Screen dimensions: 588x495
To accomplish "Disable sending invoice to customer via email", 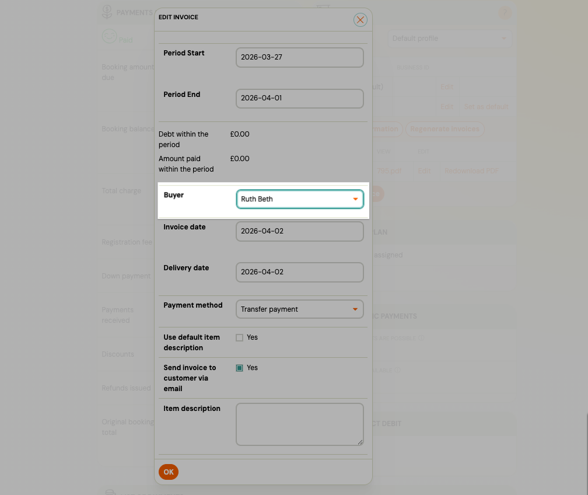I will [x=239, y=368].
